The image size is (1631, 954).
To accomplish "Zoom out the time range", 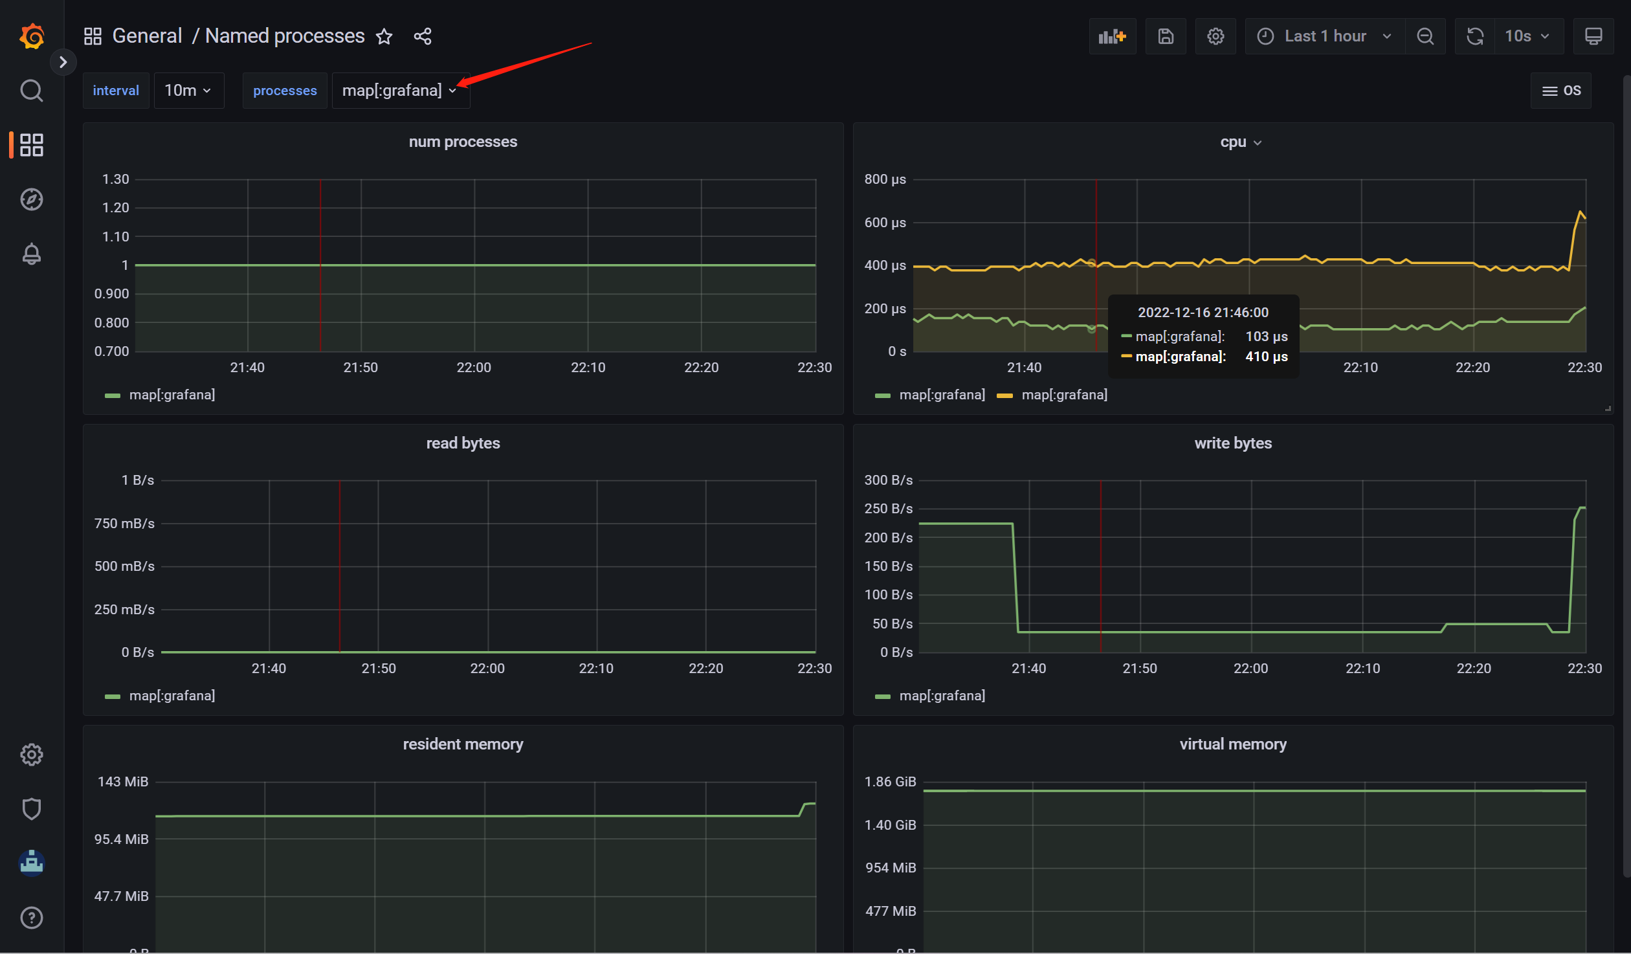I will (x=1425, y=36).
